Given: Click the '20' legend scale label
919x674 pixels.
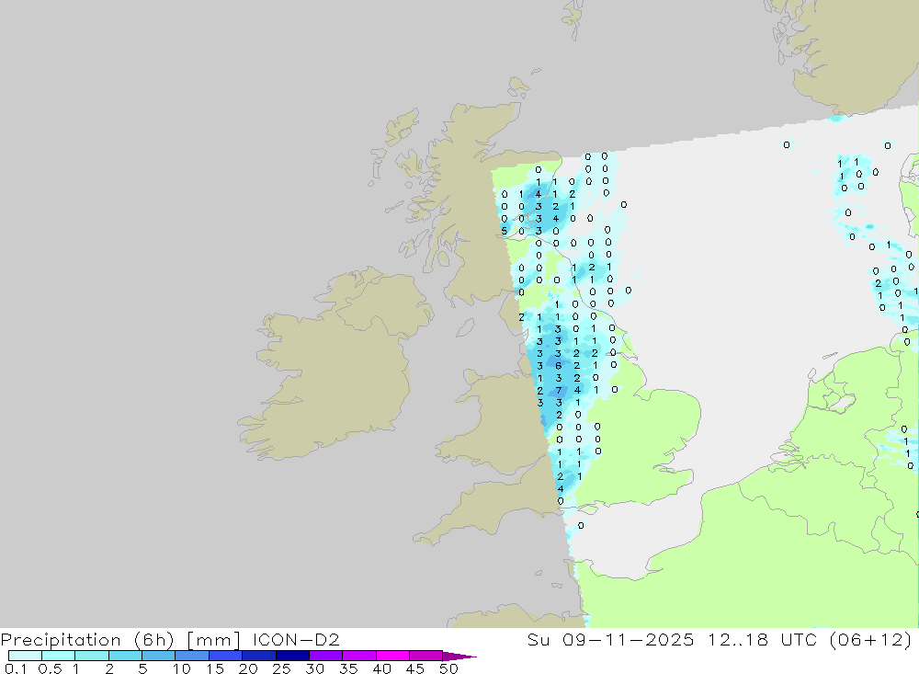Looking at the screenshot, I should point(248,668).
